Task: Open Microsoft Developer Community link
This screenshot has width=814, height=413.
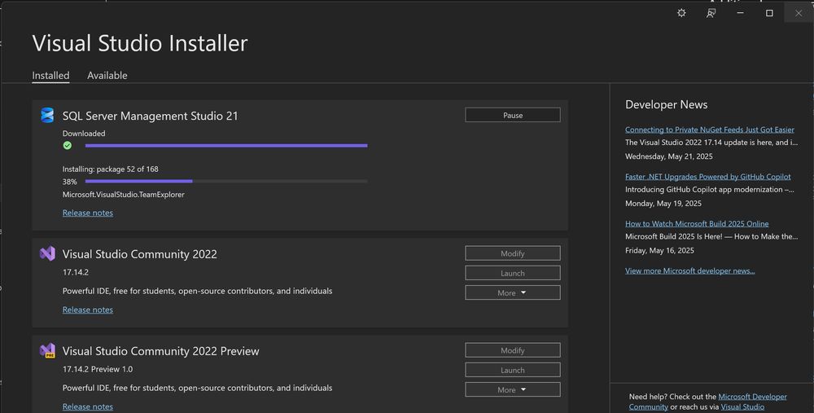Action: click(x=707, y=402)
